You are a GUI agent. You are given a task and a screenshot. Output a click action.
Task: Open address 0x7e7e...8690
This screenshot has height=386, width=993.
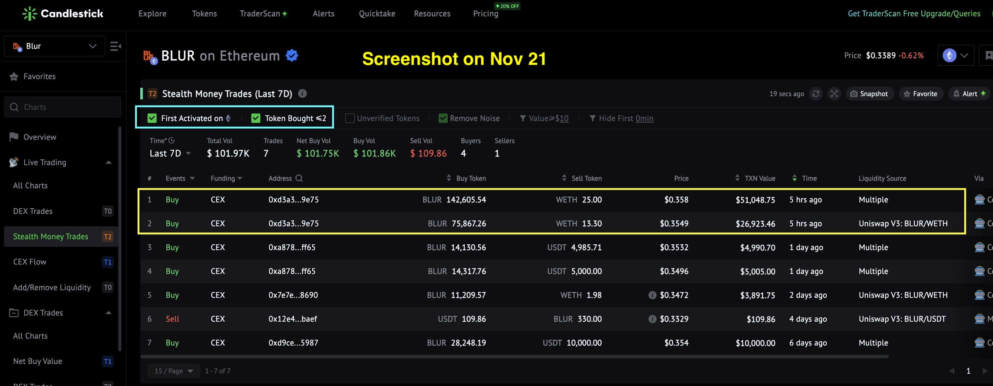[293, 295]
